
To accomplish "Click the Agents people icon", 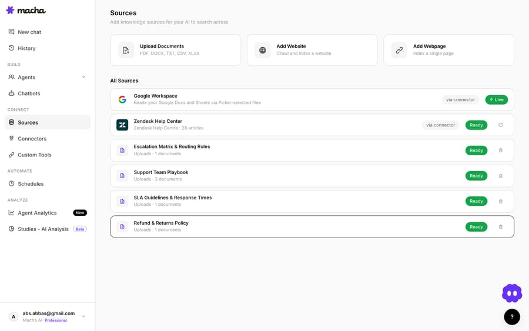I will (12, 77).
